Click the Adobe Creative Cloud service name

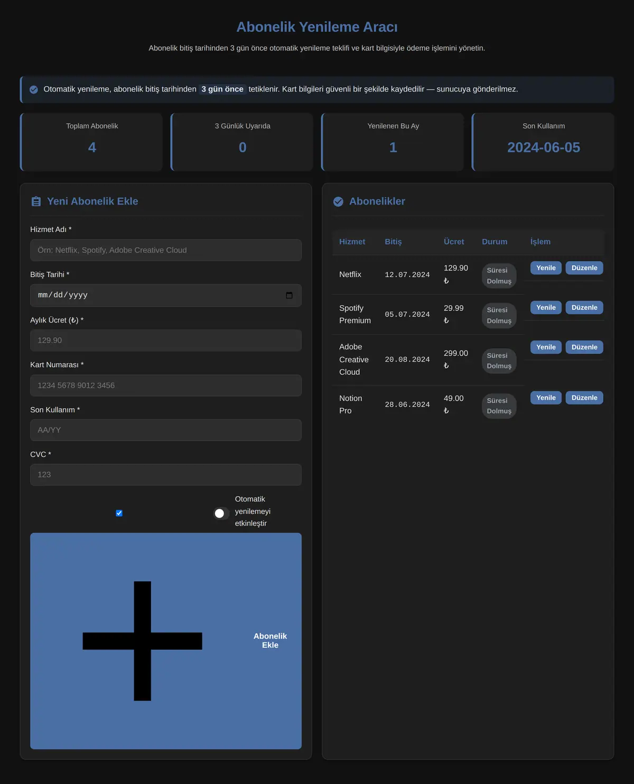[x=354, y=359]
